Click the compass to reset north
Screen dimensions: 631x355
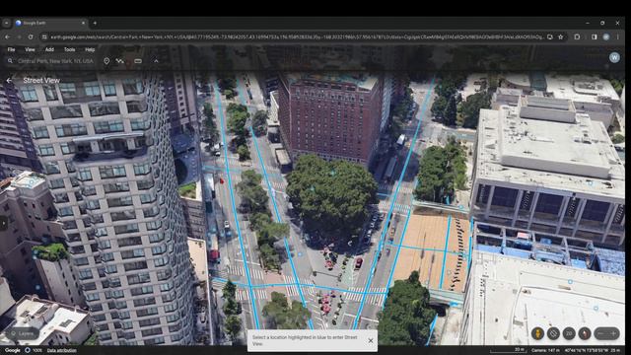point(585,333)
